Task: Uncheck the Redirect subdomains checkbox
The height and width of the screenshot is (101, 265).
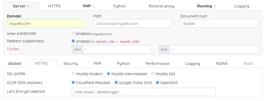Action: pyautogui.click(x=73, y=41)
